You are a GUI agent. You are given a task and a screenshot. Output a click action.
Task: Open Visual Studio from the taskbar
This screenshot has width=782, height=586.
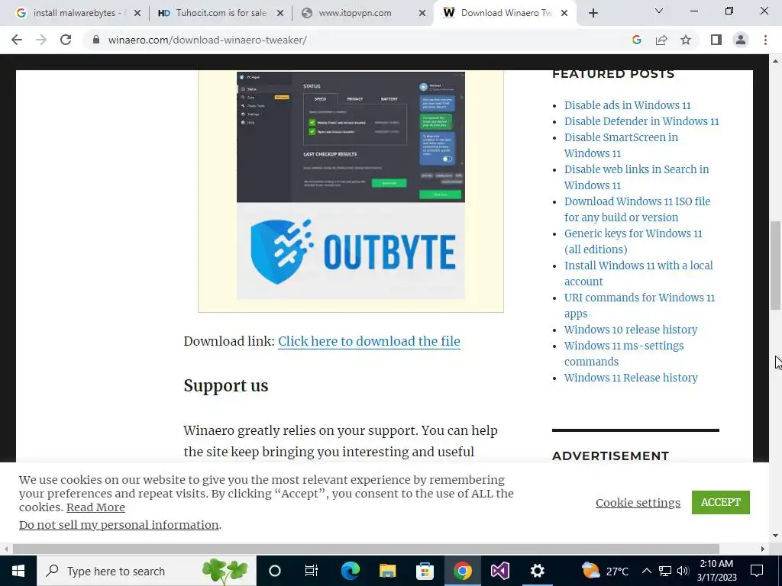click(x=499, y=571)
